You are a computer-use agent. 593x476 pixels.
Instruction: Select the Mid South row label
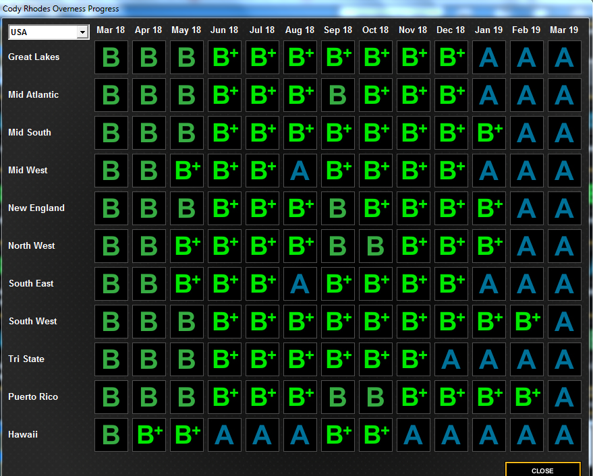(x=30, y=132)
